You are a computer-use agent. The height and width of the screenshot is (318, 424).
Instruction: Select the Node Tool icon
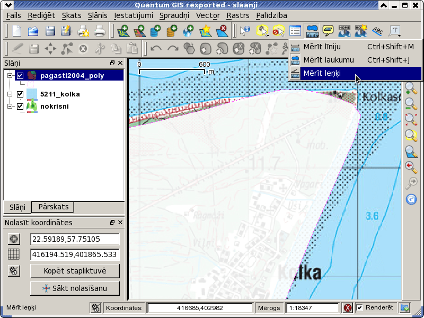click(x=67, y=49)
